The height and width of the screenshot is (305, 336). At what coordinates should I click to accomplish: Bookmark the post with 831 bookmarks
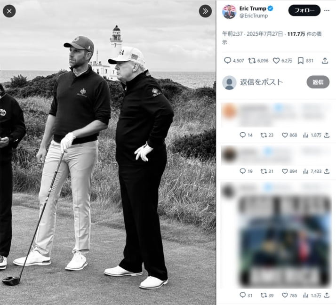pos(301,61)
